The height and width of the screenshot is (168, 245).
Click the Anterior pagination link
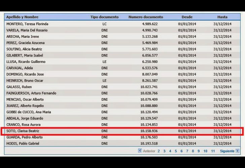point(149,151)
